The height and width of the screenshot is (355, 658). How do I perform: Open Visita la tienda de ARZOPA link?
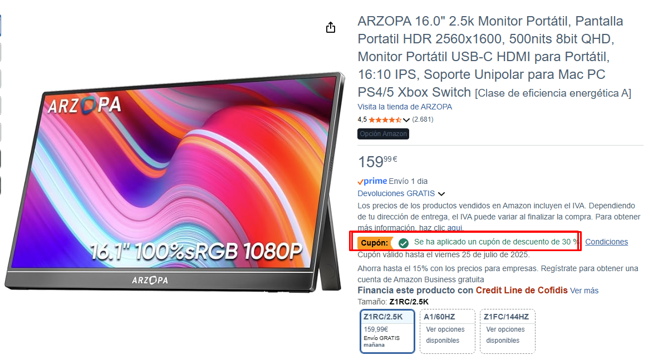pos(405,107)
